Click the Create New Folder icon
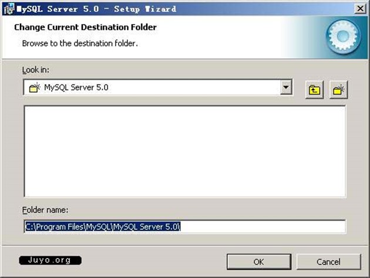This screenshot has width=370, height=278. (339, 90)
